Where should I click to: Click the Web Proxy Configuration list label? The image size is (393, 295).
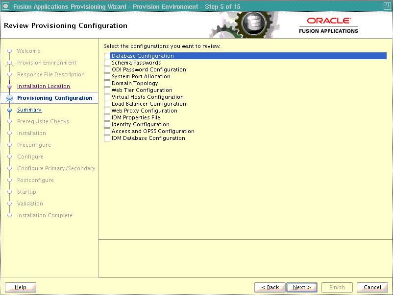pos(145,111)
